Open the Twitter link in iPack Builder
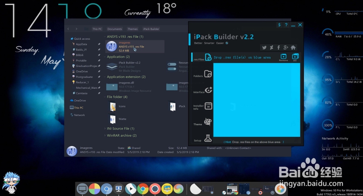The height and width of the screenshot is (196, 363). click(x=264, y=48)
